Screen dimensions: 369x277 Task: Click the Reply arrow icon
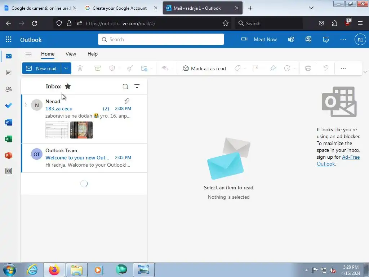tap(165, 68)
